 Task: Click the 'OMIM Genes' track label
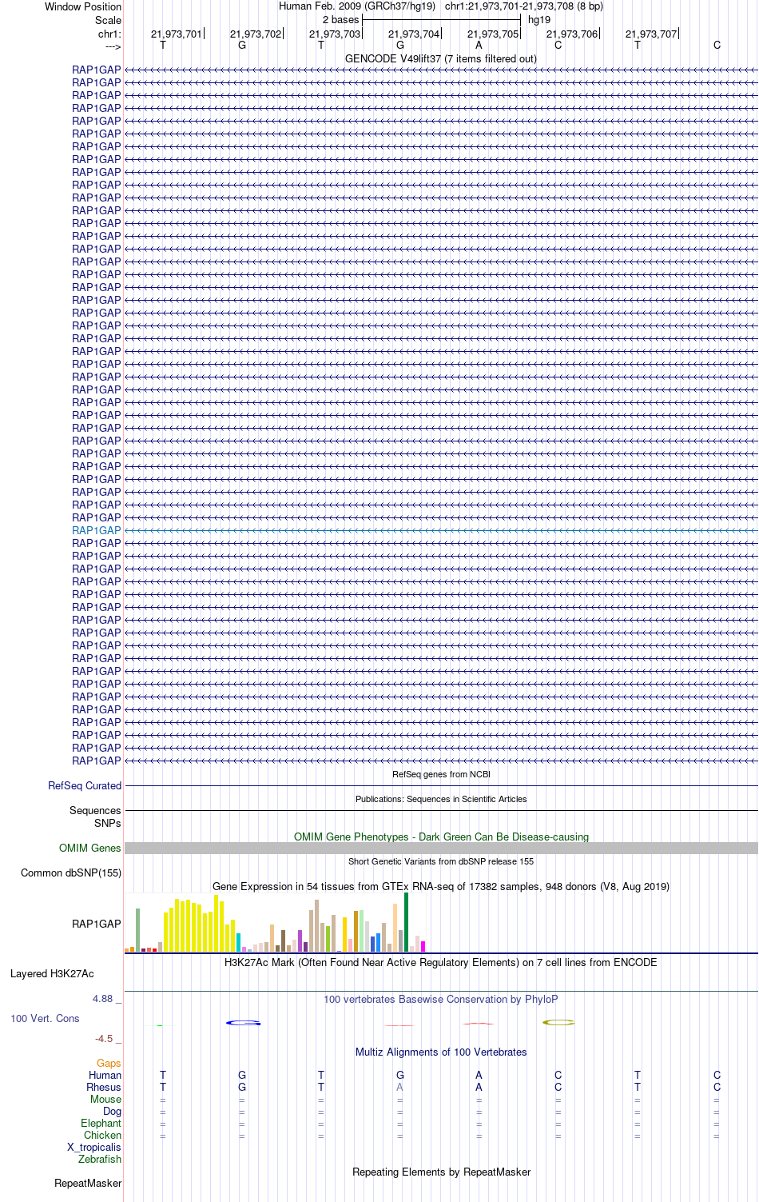90,849
